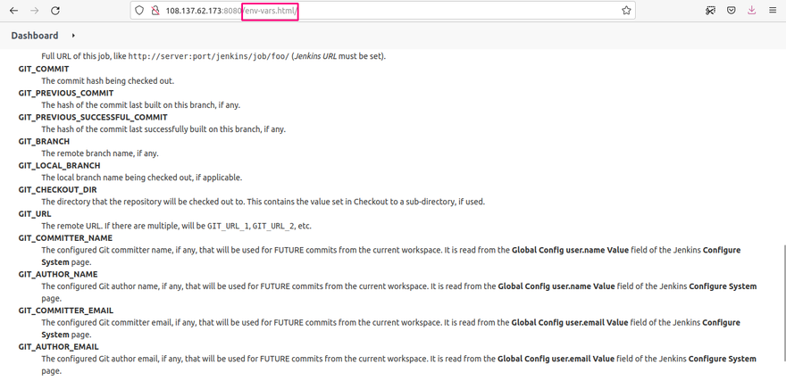Image resolution: width=786 pixels, height=381 pixels.
Task: Click the GIT_BRANCH variable name
Action: pos(44,141)
